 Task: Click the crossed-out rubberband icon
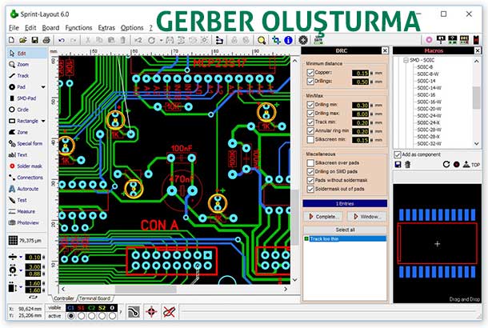[x=169, y=312]
